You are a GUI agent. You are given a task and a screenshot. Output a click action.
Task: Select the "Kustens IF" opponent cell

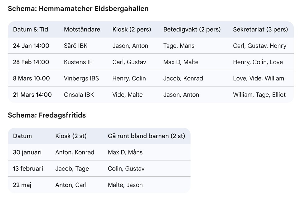pos(78,62)
